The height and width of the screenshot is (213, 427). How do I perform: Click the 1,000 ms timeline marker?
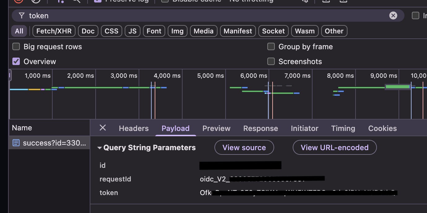point(37,76)
